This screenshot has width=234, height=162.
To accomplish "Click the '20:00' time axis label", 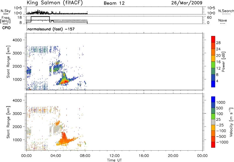I will 173,156.
